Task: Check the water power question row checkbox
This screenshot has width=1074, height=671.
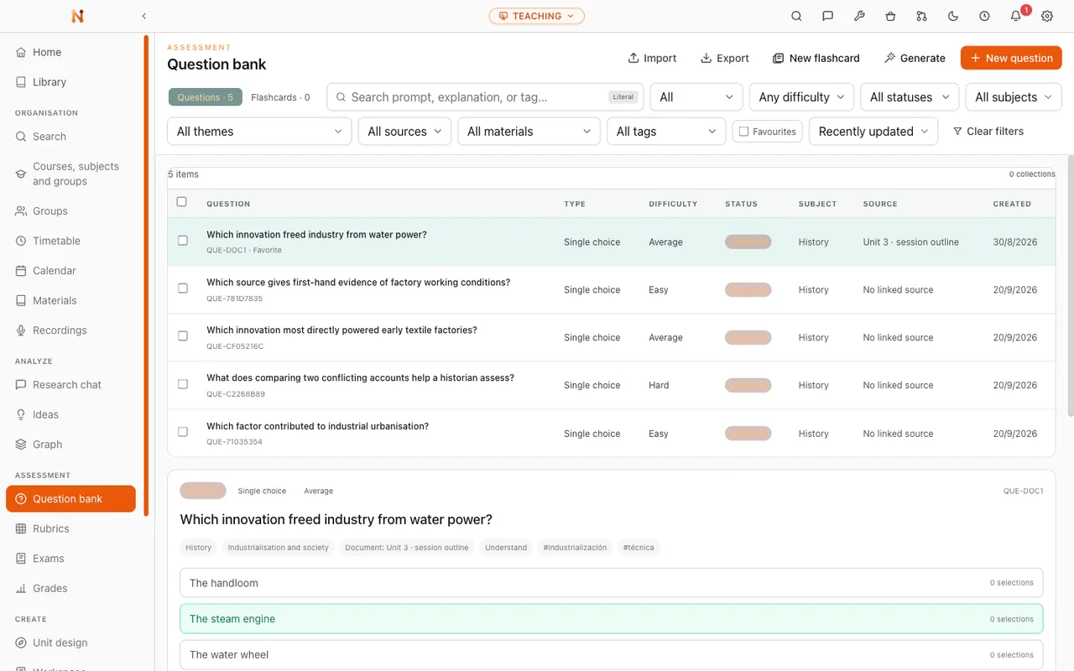Action: (183, 241)
